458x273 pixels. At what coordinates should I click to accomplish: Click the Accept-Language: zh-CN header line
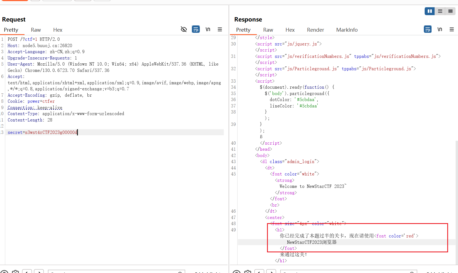(x=46, y=52)
